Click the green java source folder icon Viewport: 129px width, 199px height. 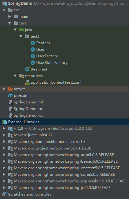(22, 30)
